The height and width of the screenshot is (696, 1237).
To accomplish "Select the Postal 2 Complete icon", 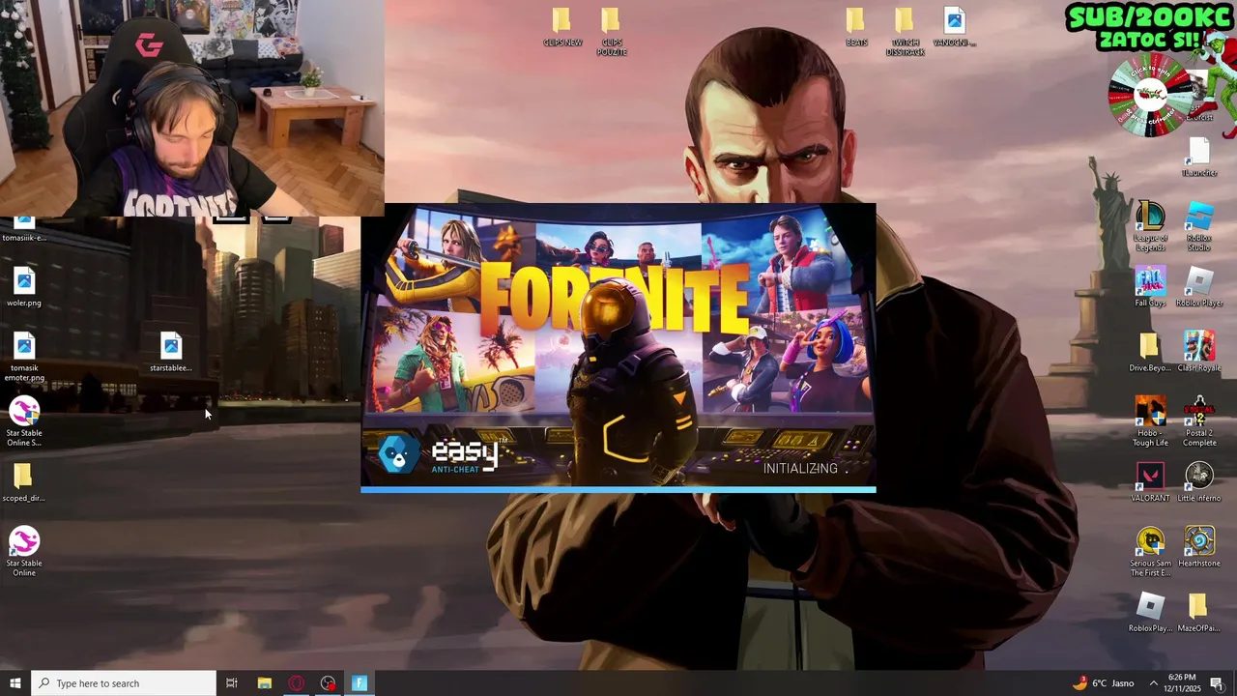I will [1199, 421].
